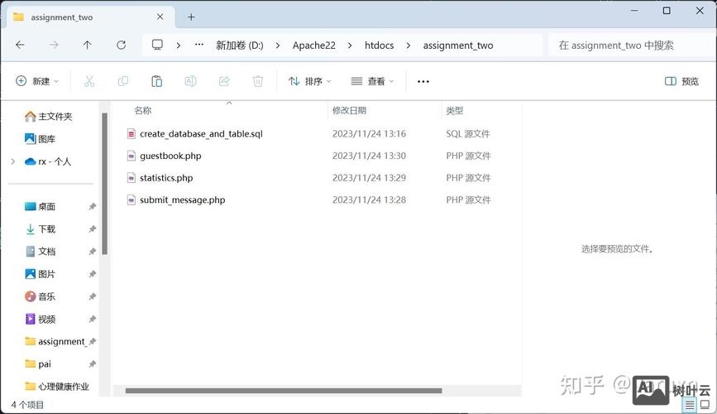
Task: Open the 排序 (Sort) dropdown
Action: click(x=309, y=81)
